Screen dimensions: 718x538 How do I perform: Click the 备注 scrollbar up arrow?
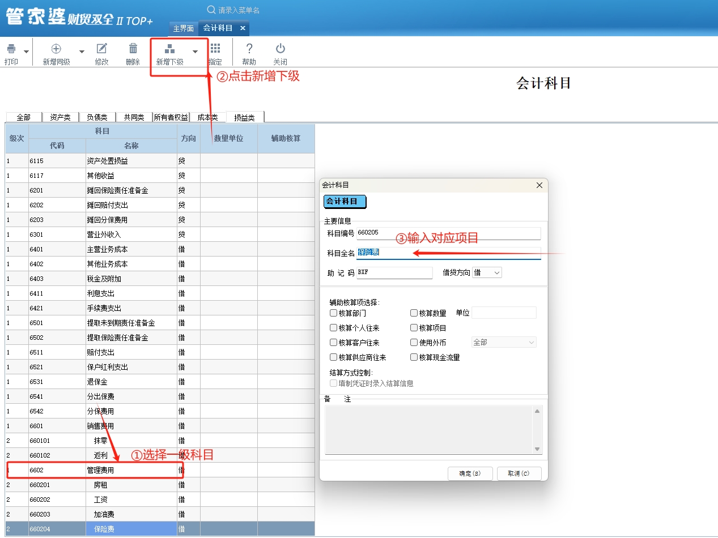click(538, 411)
